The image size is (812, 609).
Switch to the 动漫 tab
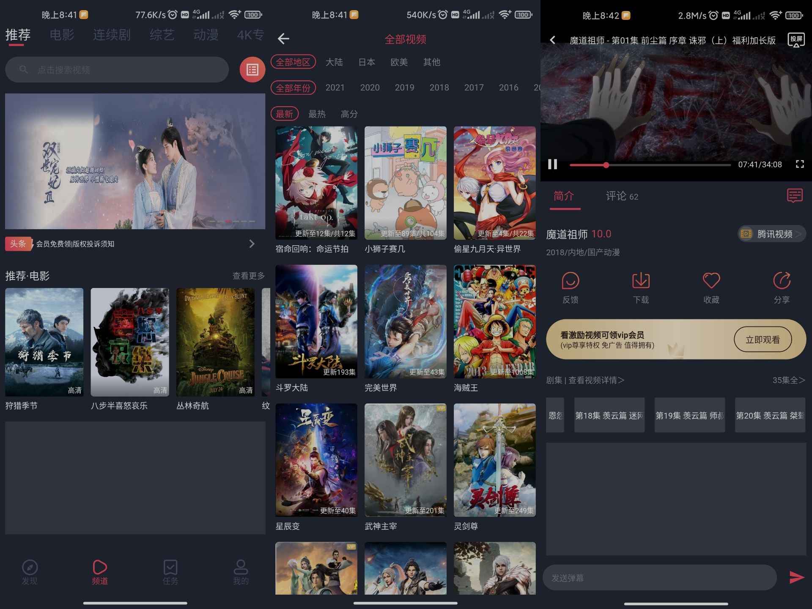(x=206, y=35)
